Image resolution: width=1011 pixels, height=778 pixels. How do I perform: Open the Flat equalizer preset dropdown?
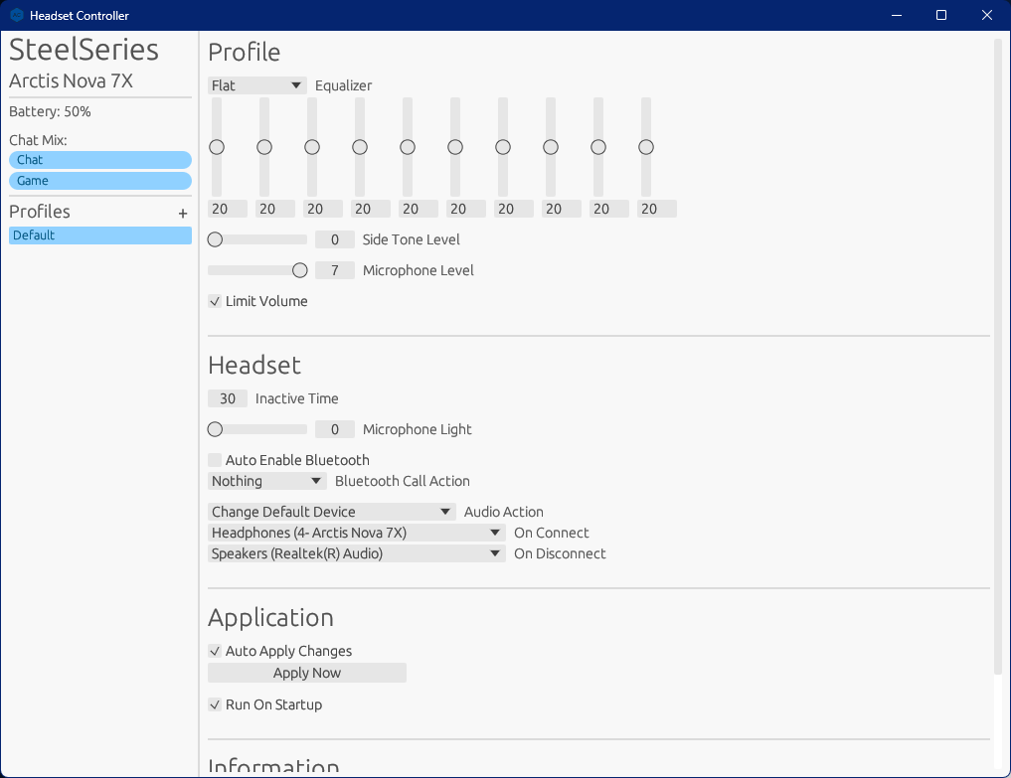(x=256, y=85)
